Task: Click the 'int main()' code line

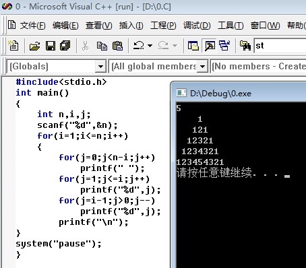Action: pos(42,93)
